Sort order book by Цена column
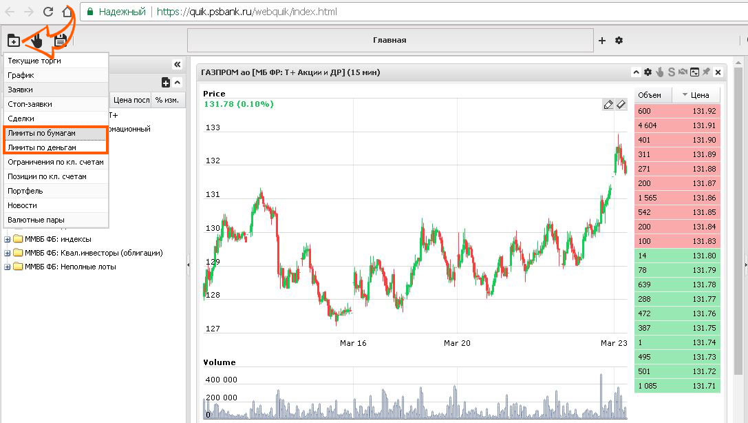This screenshot has width=748, height=423. pyautogui.click(x=699, y=95)
